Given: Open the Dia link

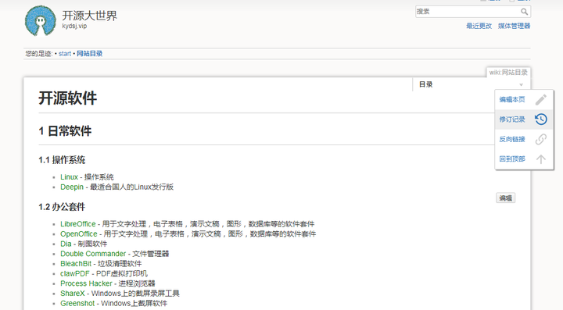Looking at the screenshot, I should (66, 244).
